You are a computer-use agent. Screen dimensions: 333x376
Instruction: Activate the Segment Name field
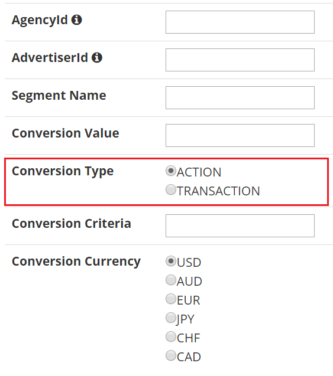pos(240,97)
